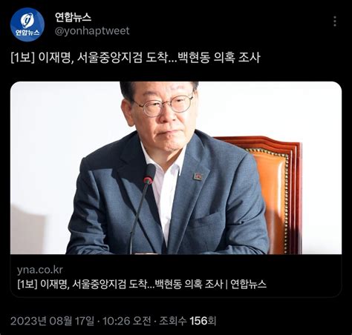Click the '156' bold number in view count
Image resolution: width=352 pixels, height=335 pixels.
pos(198,321)
